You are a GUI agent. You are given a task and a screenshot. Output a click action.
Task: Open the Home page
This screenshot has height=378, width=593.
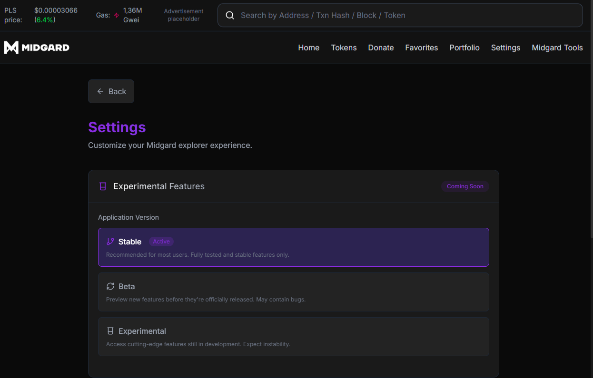pos(309,48)
